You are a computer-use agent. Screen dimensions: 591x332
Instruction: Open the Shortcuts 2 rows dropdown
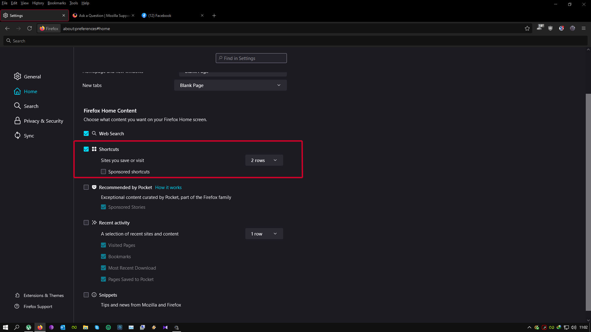pyautogui.click(x=264, y=160)
